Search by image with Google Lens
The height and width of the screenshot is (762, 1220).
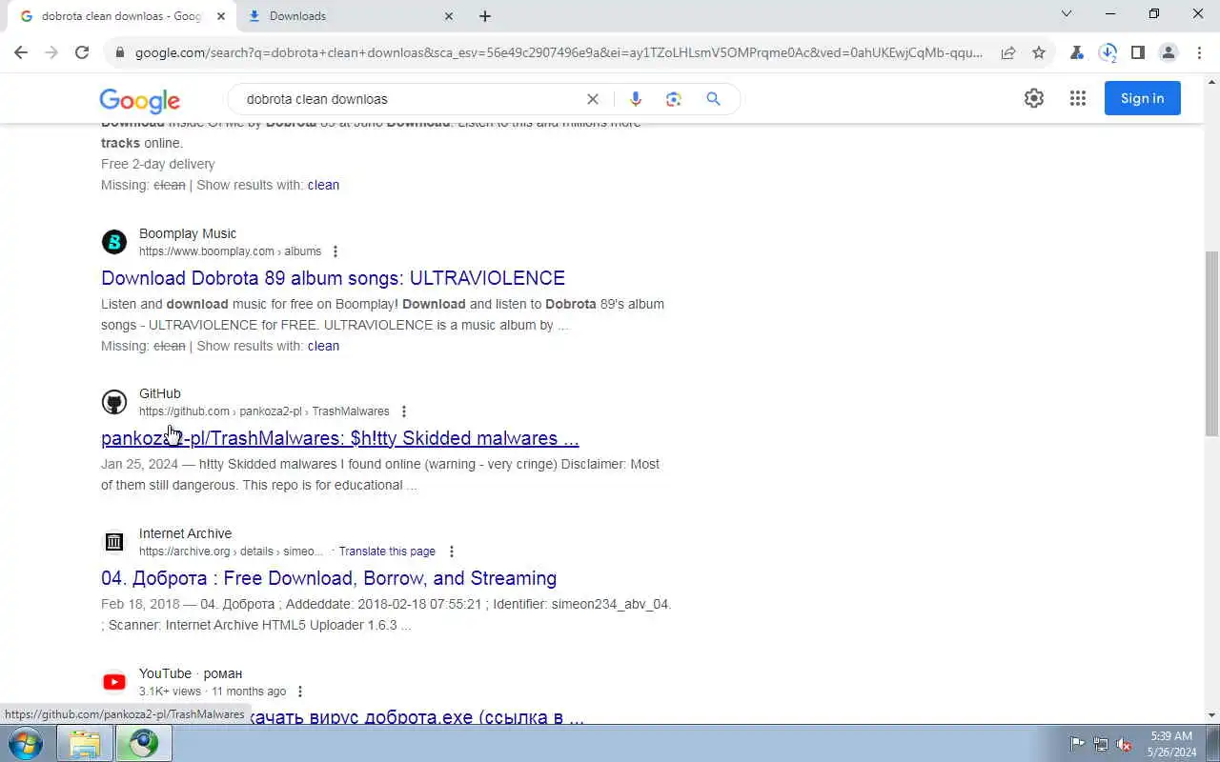[674, 99]
